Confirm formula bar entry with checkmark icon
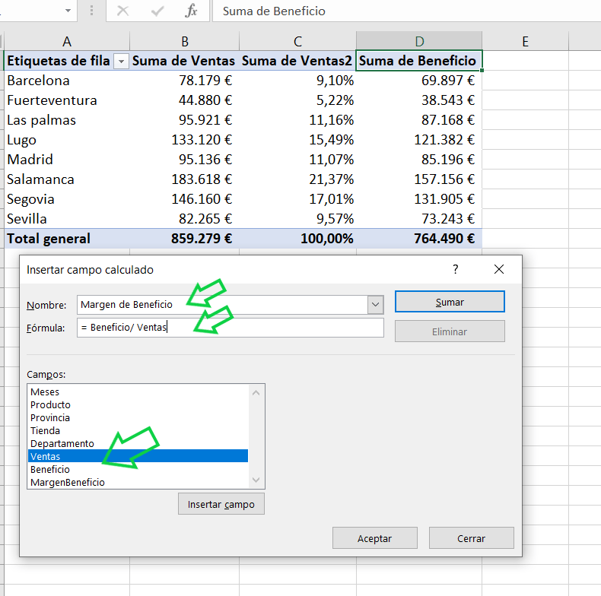Image resolution: width=601 pixels, height=596 pixels. (157, 11)
